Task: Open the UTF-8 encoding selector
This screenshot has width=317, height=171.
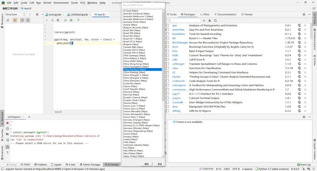Action: [236, 169]
